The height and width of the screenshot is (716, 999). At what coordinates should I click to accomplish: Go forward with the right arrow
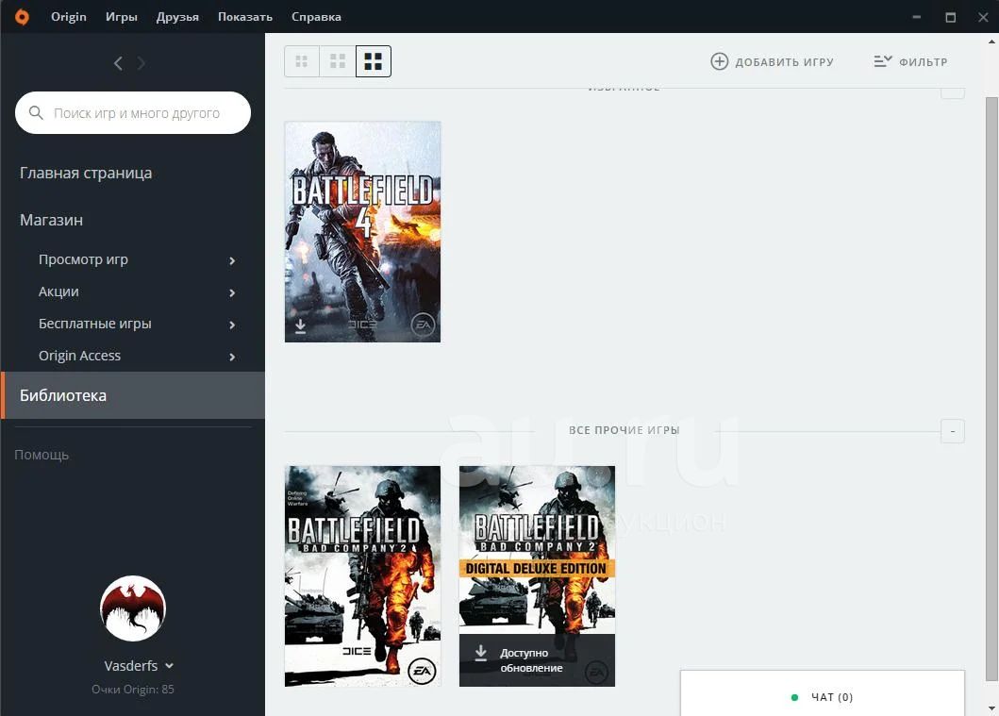pos(142,63)
